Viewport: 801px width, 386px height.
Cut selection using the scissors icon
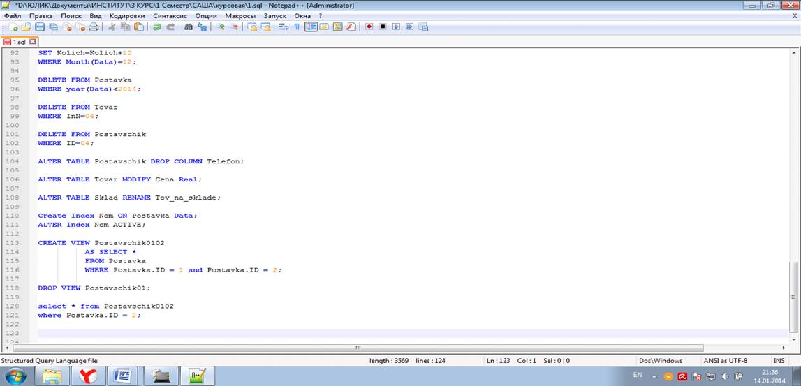click(x=112, y=27)
